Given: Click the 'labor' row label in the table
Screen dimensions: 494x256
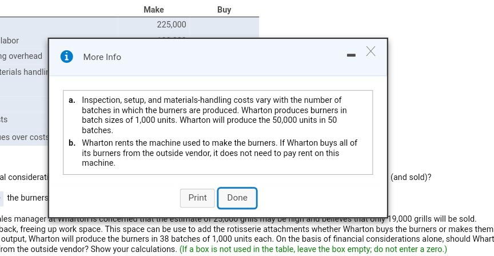Looking at the screenshot, I should pos(10,41).
